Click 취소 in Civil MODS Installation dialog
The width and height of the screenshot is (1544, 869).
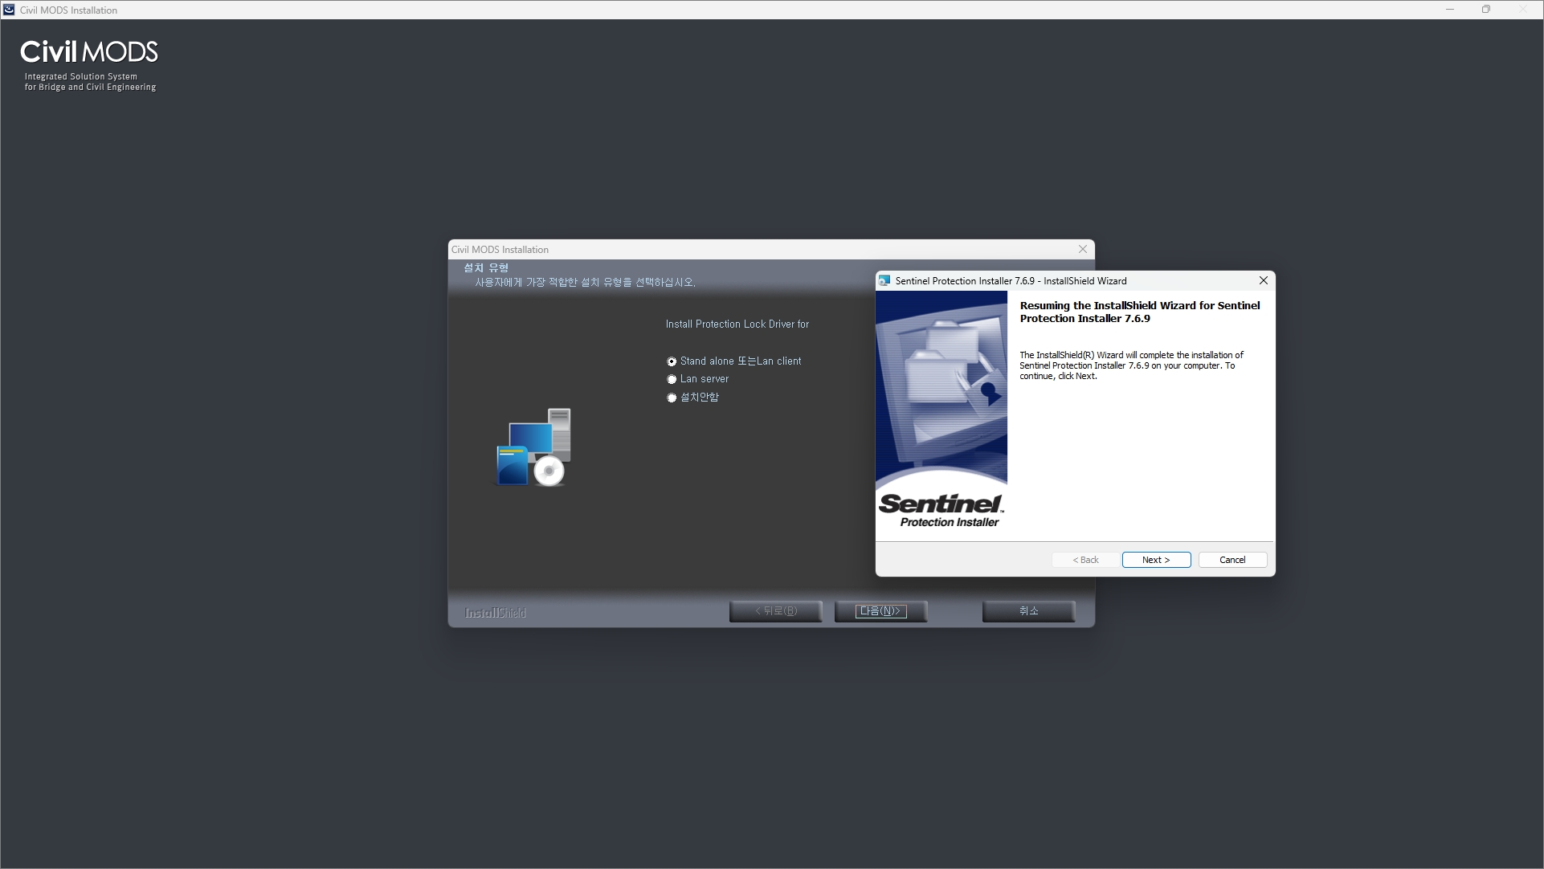click(1028, 611)
